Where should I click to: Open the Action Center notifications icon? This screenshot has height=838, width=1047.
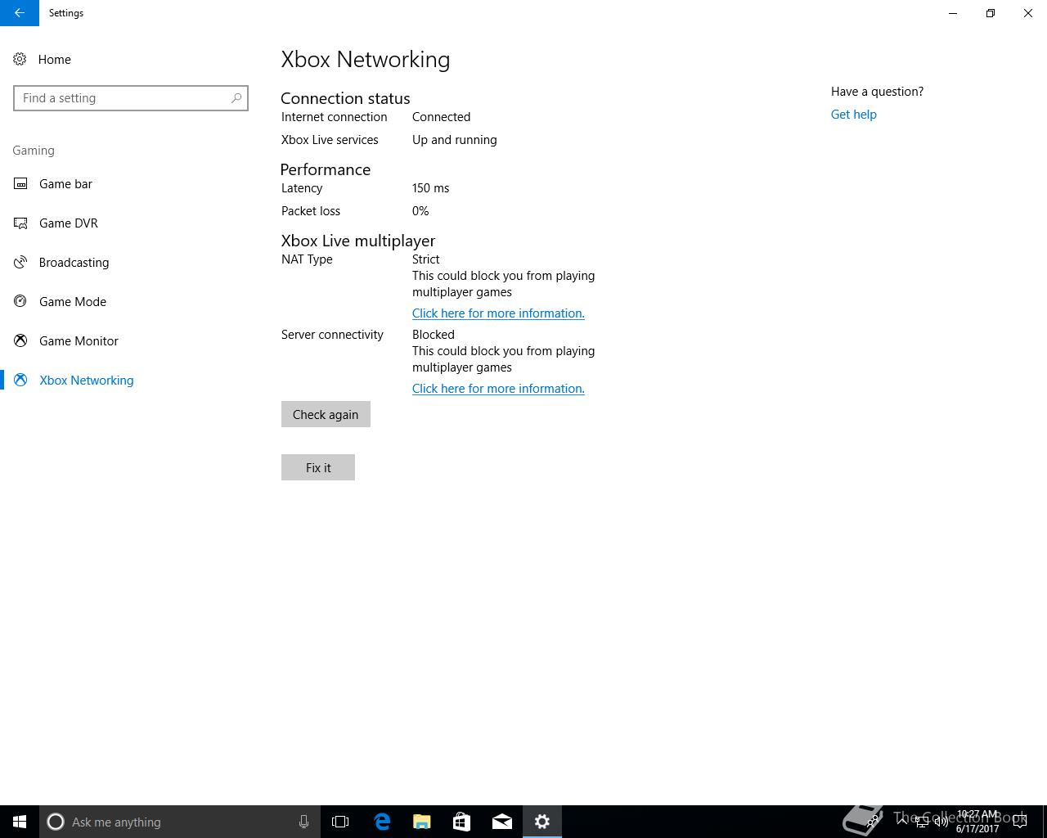tap(1020, 822)
